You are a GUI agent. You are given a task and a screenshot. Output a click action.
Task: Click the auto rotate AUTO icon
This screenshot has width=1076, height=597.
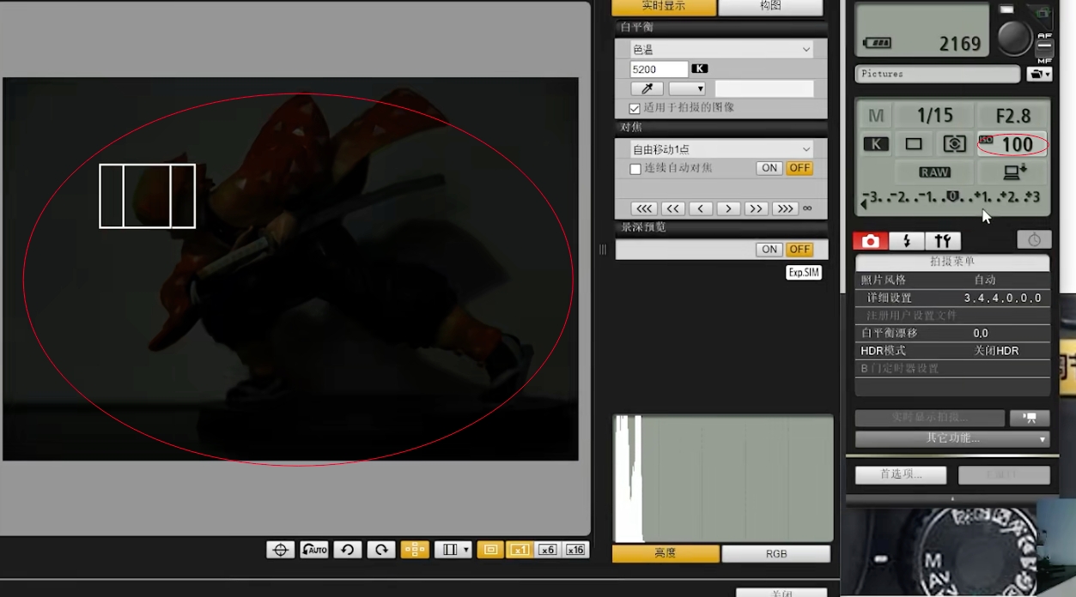[x=314, y=550]
